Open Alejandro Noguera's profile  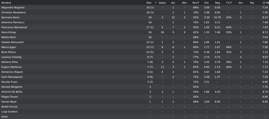[13, 8]
